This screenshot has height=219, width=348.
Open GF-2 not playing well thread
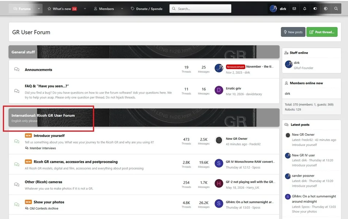pos(250,182)
